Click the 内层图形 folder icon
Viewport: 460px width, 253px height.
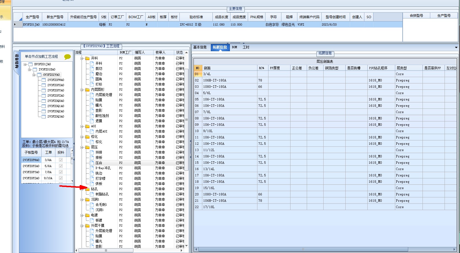87,90
